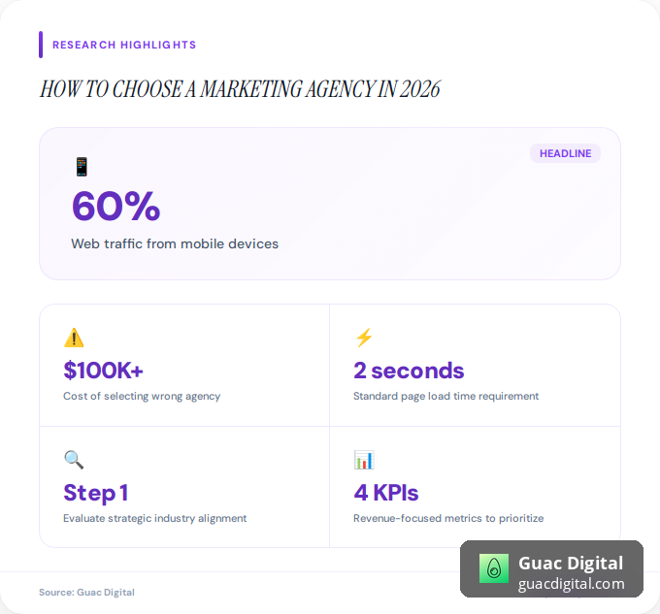Click the mobile phone icon above 60%
The height and width of the screenshot is (614, 660).
(x=82, y=167)
